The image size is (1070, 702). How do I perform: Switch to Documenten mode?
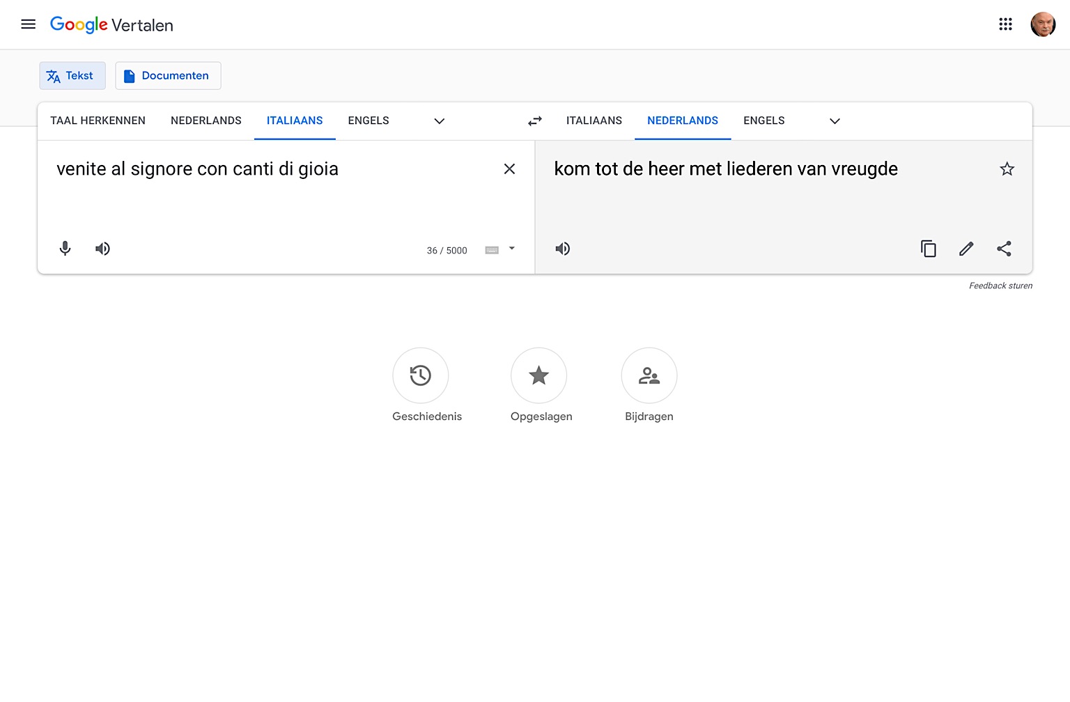168,76
